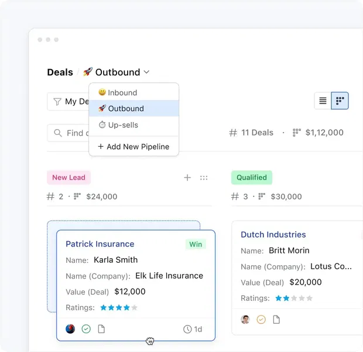Click the Lotus Co... company name
The image size is (363, 352).
(x=331, y=266)
